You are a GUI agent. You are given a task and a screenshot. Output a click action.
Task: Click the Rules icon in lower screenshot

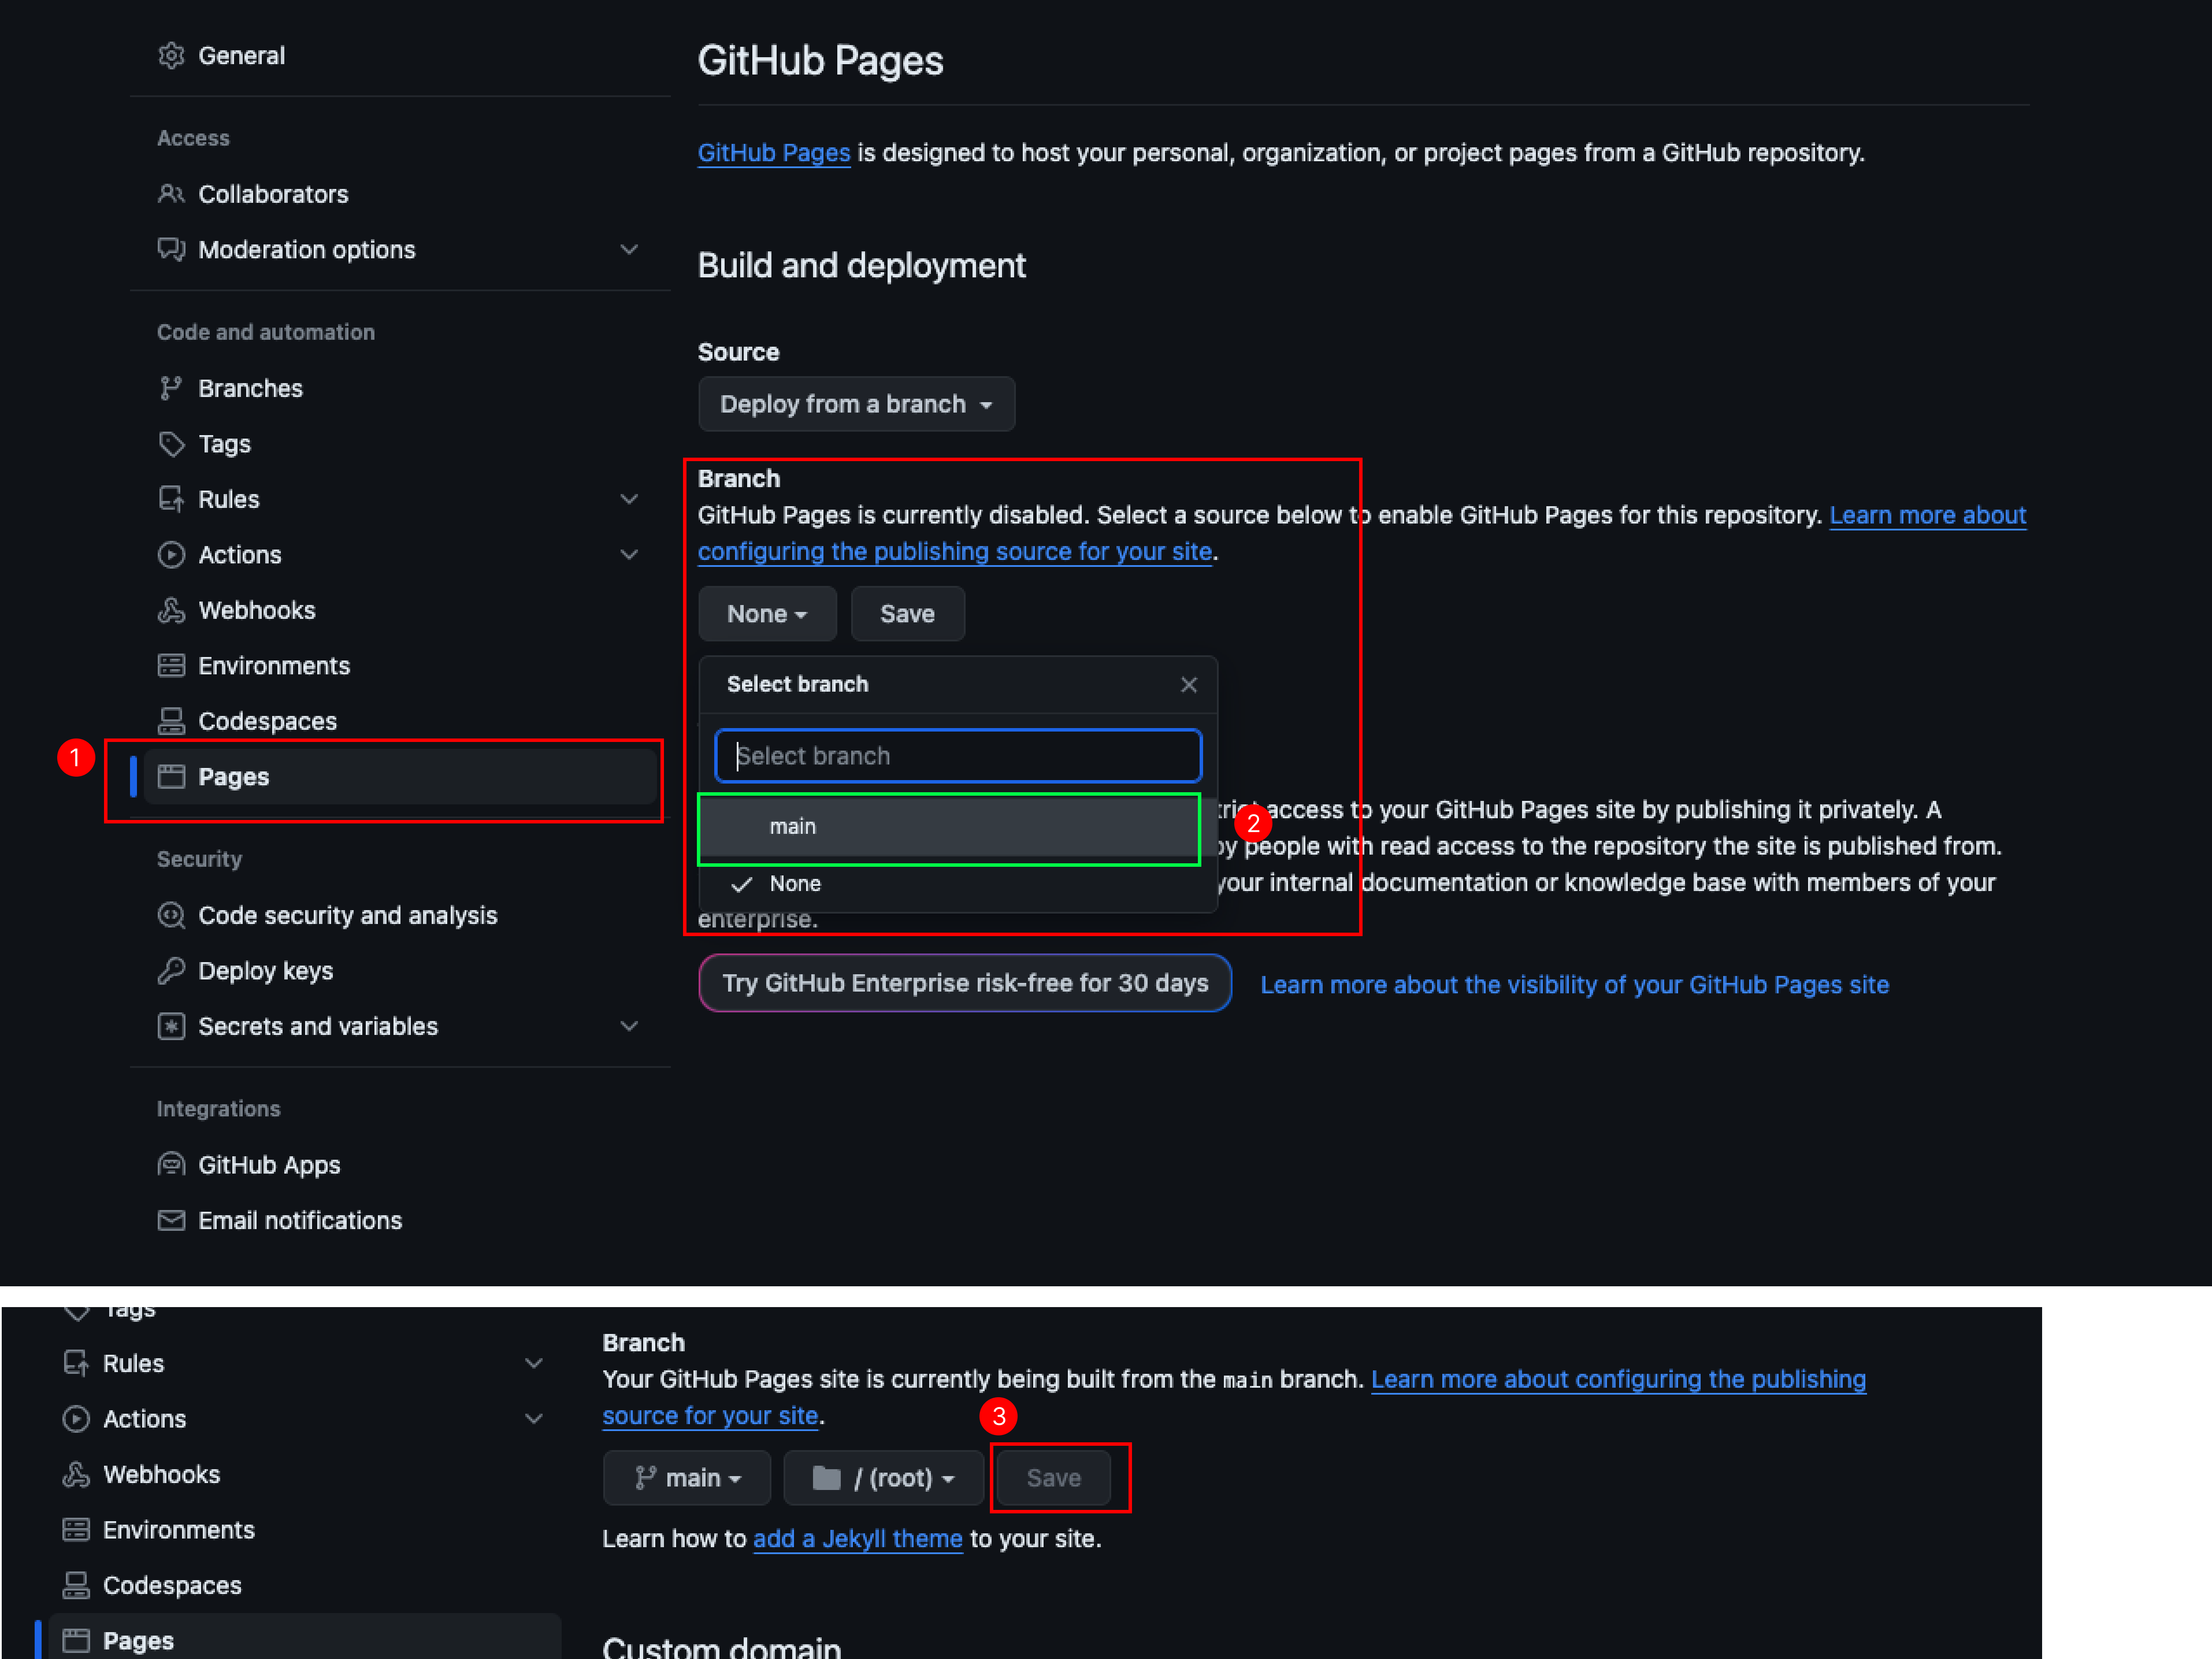click(76, 1363)
